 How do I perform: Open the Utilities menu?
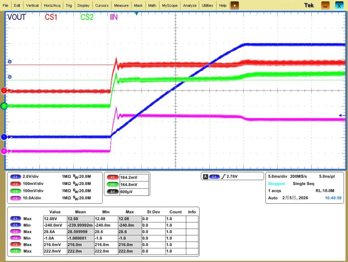tap(207, 5)
